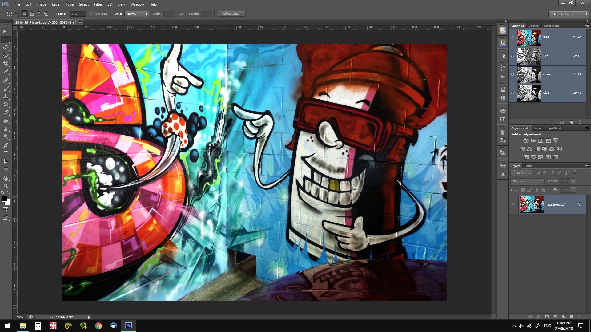Open the Histogram panel icon
The height and width of the screenshot is (332, 591).
tap(503, 174)
